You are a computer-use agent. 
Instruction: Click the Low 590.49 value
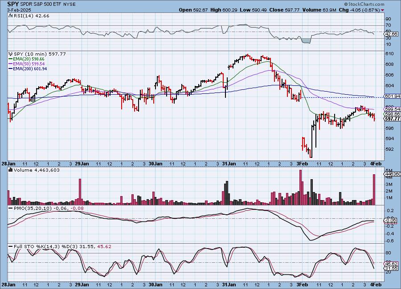tap(253, 10)
